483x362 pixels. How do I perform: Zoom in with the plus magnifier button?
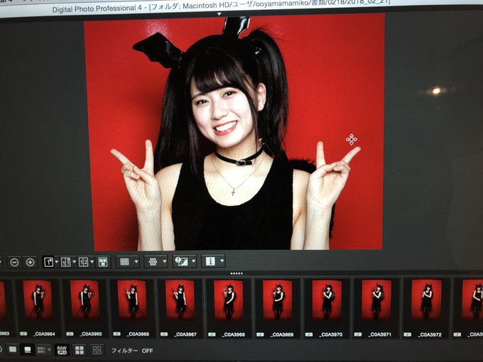click(30, 262)
